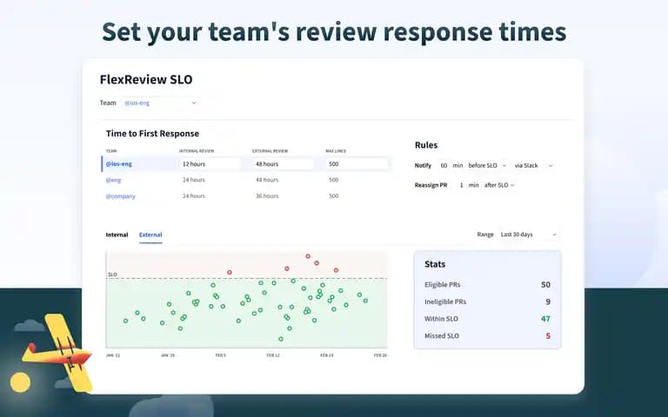Image resolution: width=668 pixels, height=417 pixels.
Task: Click the Rules heading
Action: (426, 145)
